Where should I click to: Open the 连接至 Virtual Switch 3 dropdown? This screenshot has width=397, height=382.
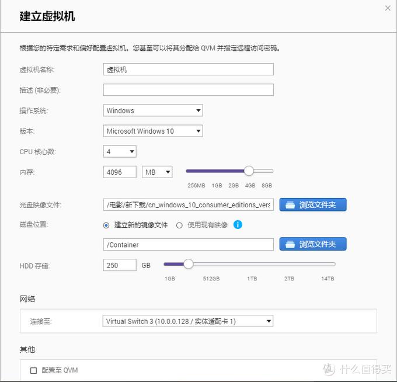[188, 321]
